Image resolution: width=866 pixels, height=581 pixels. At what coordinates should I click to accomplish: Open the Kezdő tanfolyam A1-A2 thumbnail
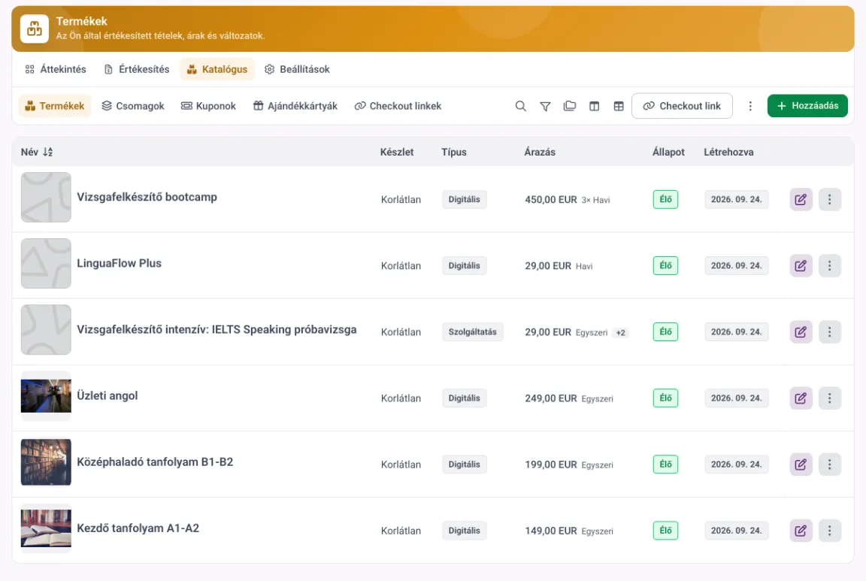pyautogui.click(x=46, y=528)
